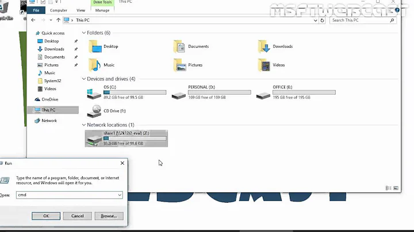Open Explorer help question mark icon
Screen dimensions: 414x232
(397, 10)
